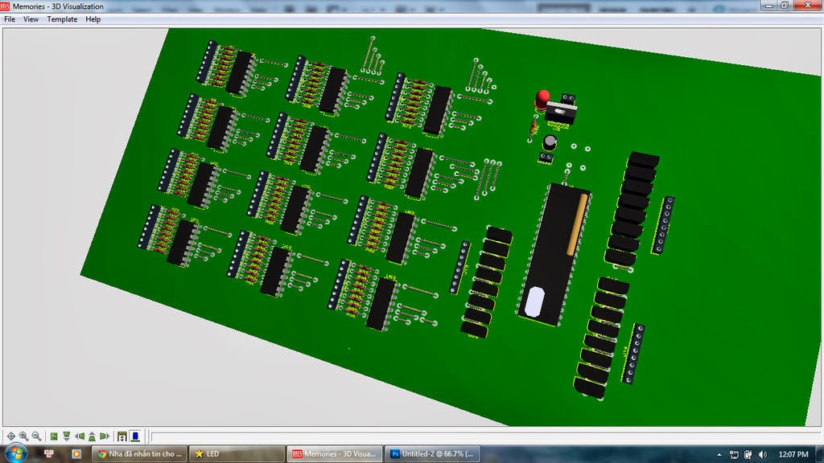The image size is (824, 463).
Task: Switch to Memories 3D Visualization taskbar button
Action: (x=334, y=453)
